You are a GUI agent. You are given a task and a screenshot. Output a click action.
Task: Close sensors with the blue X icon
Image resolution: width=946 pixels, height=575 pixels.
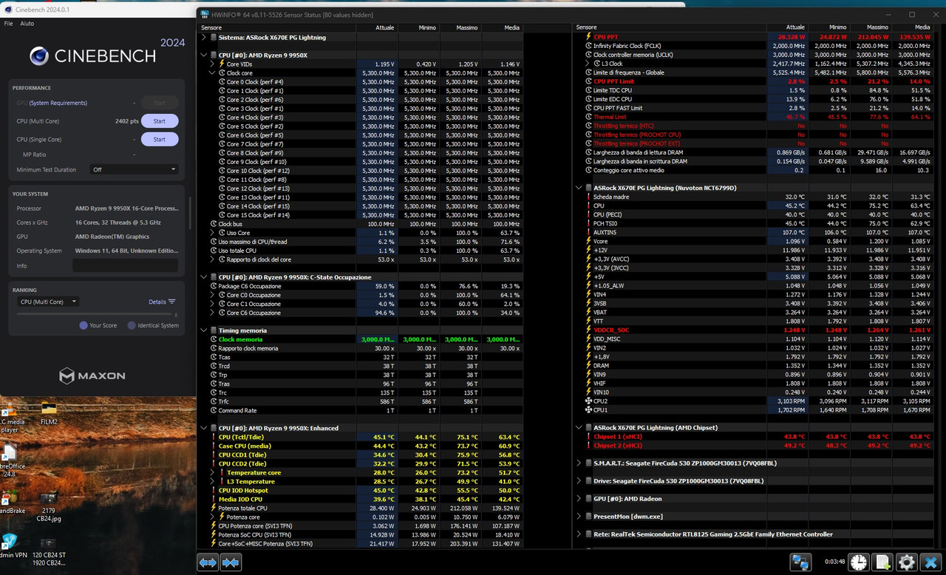point(931,563)
